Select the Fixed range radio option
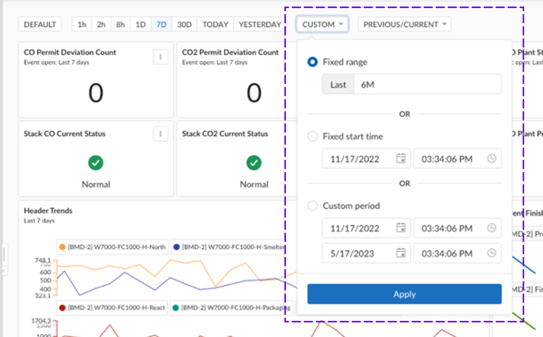Image resolution: width=543 pixels, height=337 pixels. pyautogui.click(x=313, y=62)
